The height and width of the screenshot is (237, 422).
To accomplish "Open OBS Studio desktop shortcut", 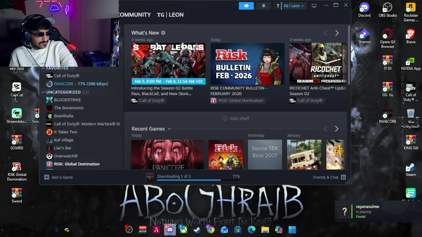I will 387,10.
